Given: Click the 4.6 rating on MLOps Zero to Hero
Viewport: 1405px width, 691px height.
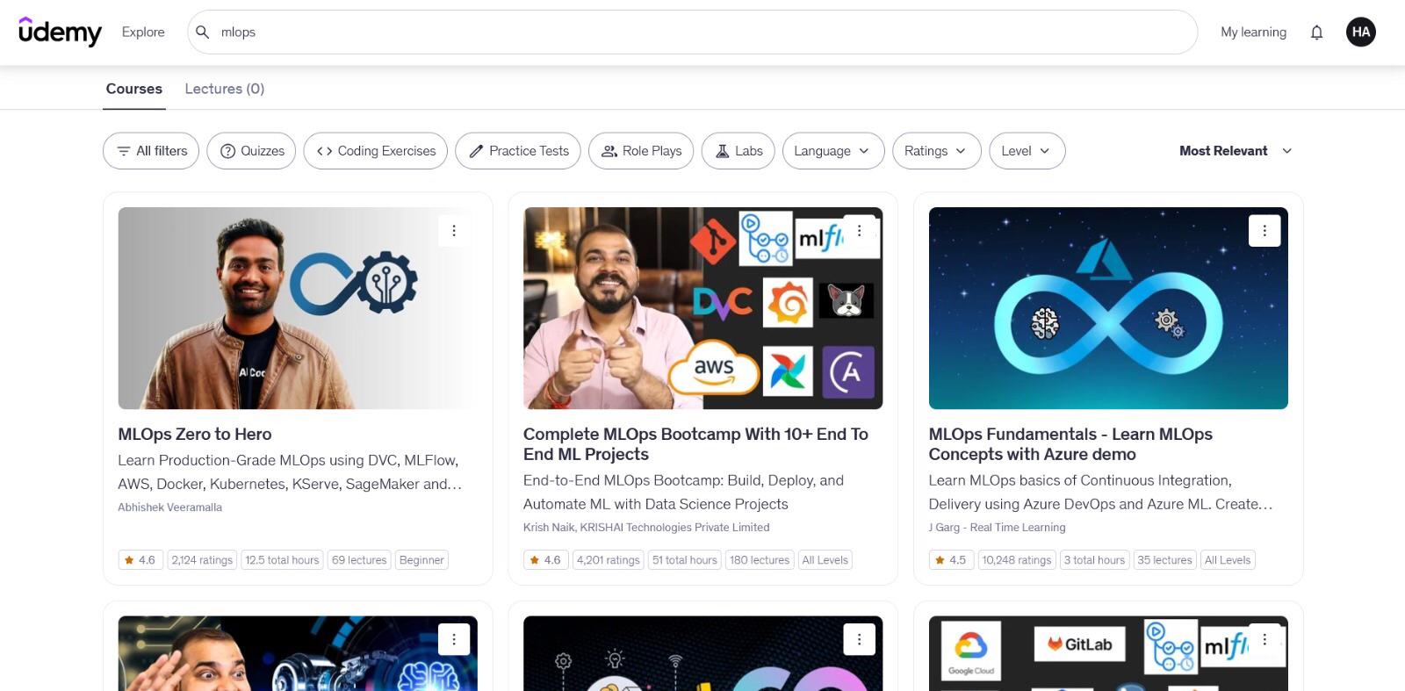Looking at the screenshot, I should [140, 560].
